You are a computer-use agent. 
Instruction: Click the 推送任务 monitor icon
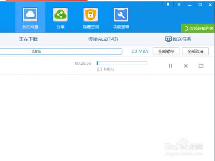[168, 39]
